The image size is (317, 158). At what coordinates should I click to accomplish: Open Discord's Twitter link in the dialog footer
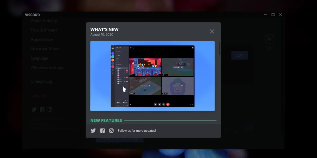pyautogui.click(x=93, y=131)
